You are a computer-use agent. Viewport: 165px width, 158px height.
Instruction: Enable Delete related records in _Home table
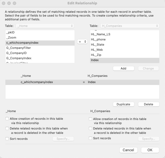pyautogui.click(x=7, y=128)
